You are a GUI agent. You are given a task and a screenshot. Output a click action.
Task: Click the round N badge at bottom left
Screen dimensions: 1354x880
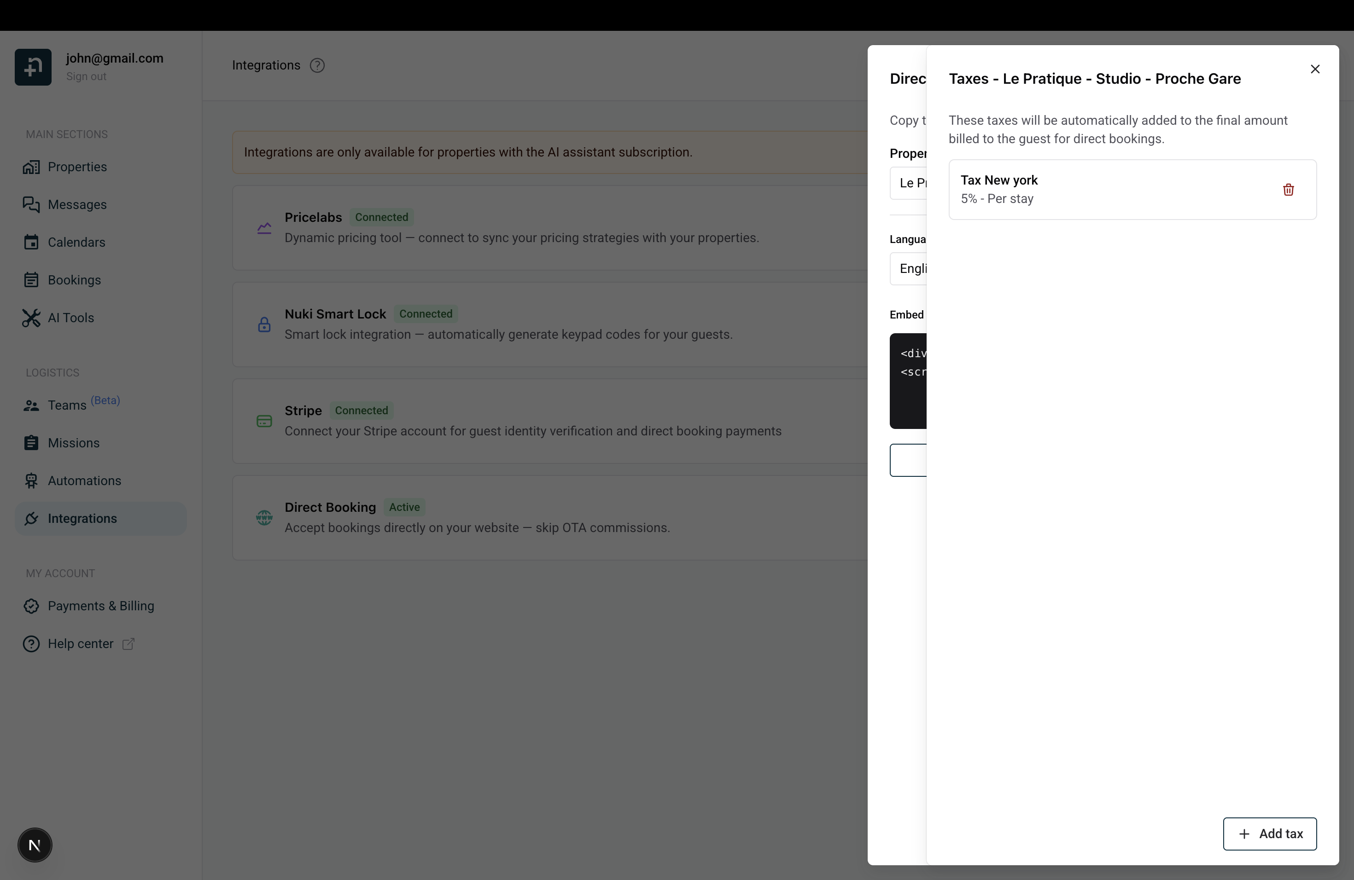tap(35, 845)
